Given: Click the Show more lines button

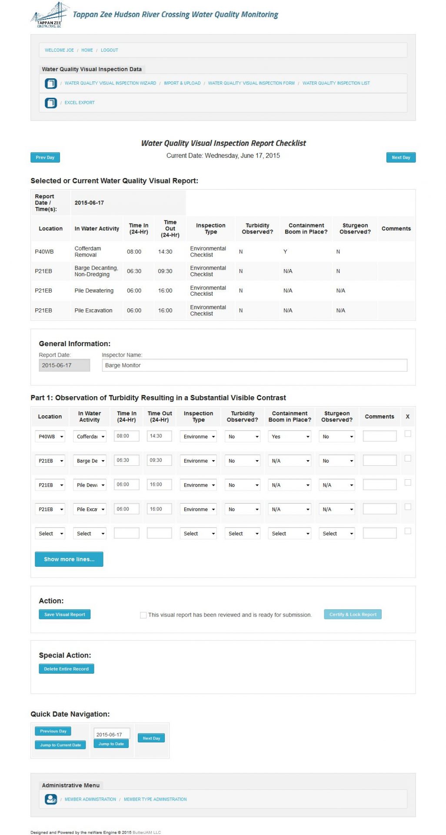Looking at the screenshot, I should point(69,559).
